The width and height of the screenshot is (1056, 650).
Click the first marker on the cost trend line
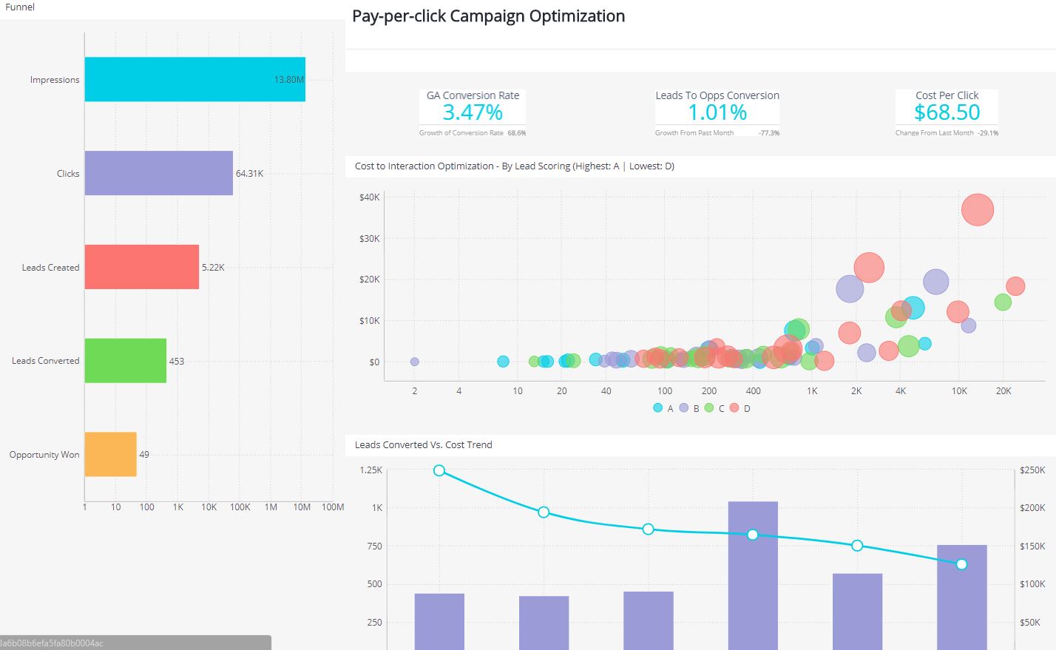pos(439,470)
